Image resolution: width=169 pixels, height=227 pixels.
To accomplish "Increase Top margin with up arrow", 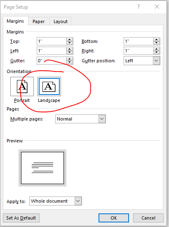I will click(70, 40).
